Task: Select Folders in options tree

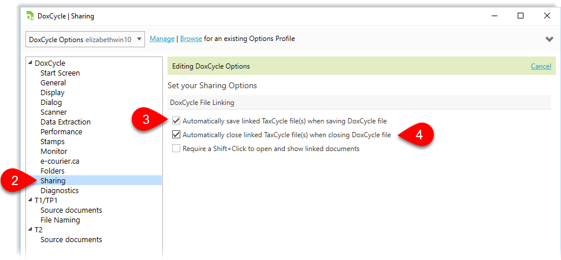Action: pos(53,171)
